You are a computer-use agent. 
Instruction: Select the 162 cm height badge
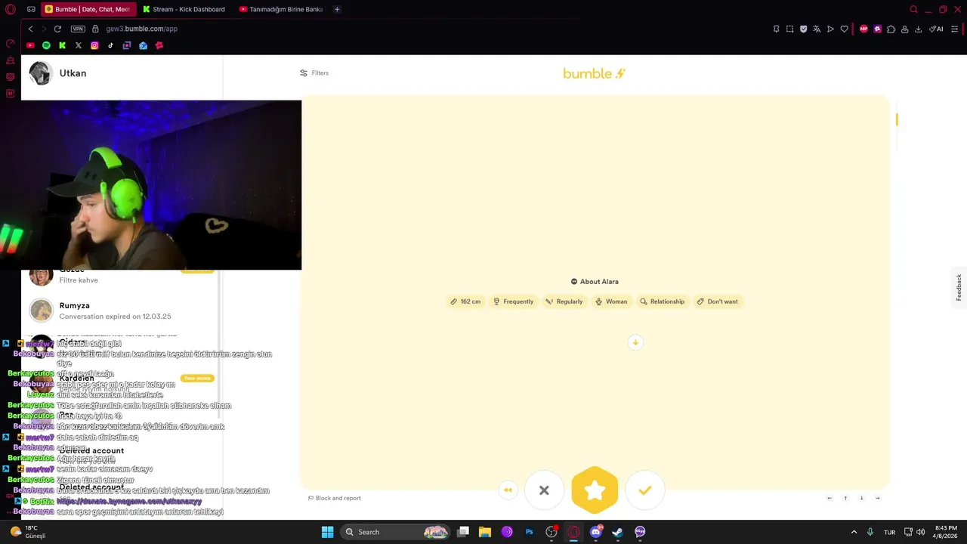[465, 301]
